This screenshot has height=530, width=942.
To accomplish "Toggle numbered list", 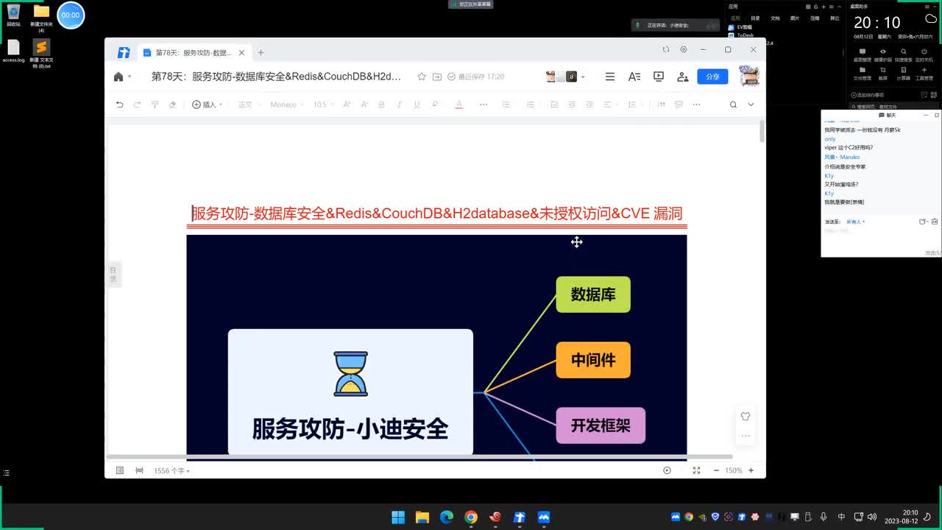I will click(x=530, y=105).
